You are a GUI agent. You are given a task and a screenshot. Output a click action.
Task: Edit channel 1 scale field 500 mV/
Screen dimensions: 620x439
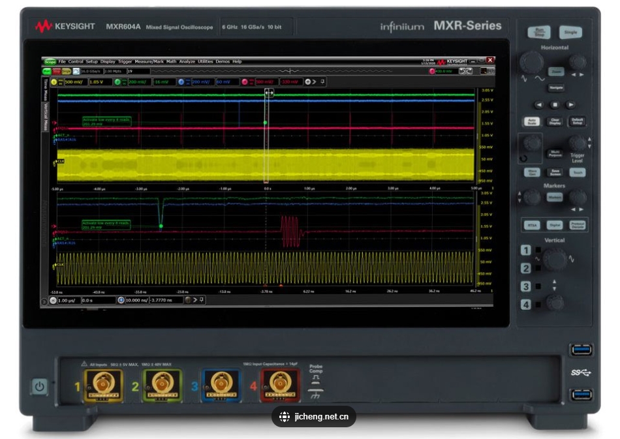click(x=76, y=82)
